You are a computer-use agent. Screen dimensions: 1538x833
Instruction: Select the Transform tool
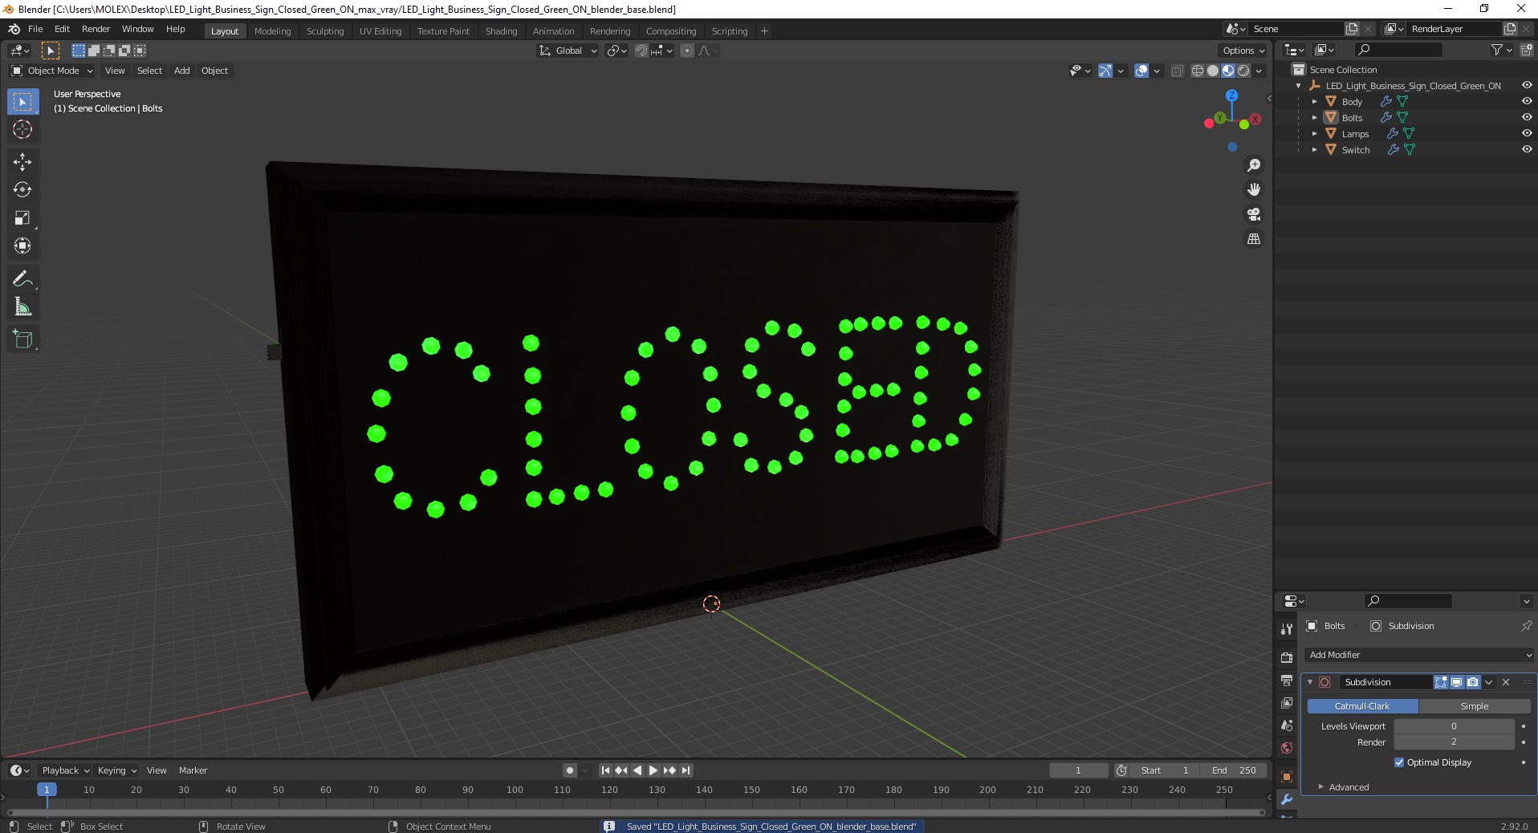pos(22,246)
